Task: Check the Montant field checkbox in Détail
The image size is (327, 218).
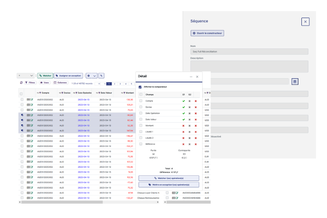Action: click(141, 126)
